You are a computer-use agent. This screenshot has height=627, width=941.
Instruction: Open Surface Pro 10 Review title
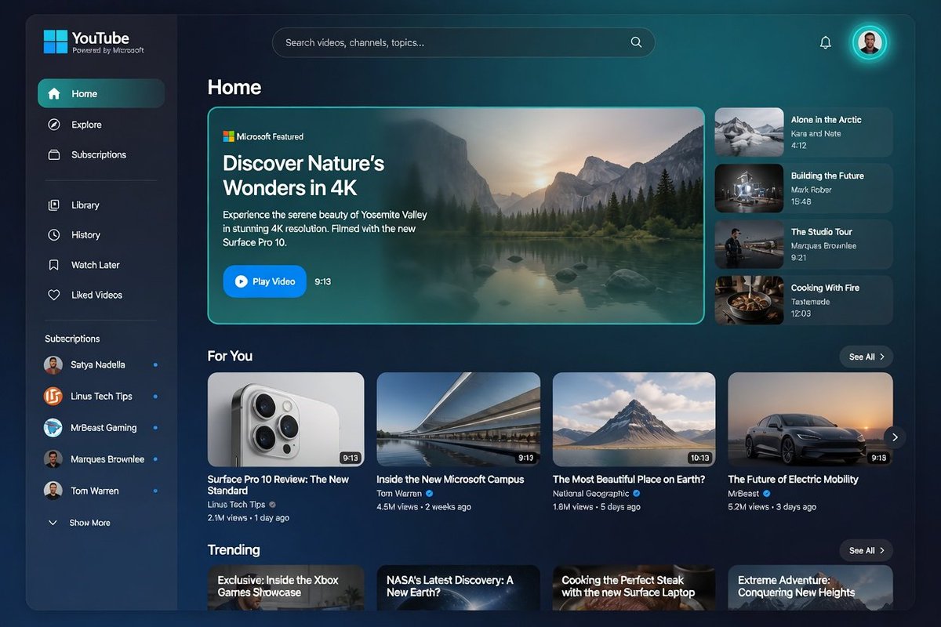pos(278,485)
